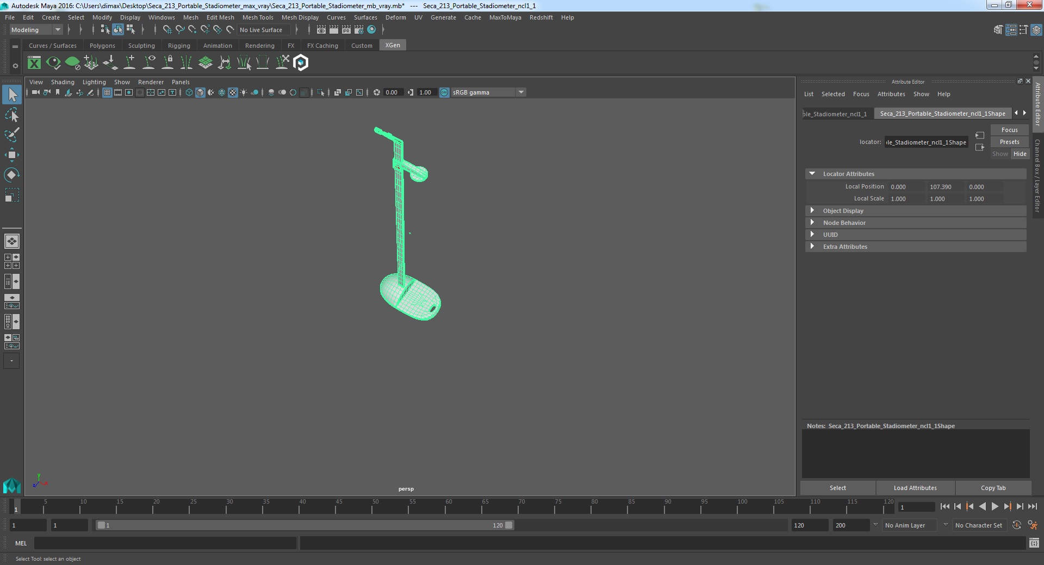Activate the Rotate tool

click(x=12, y=174)
